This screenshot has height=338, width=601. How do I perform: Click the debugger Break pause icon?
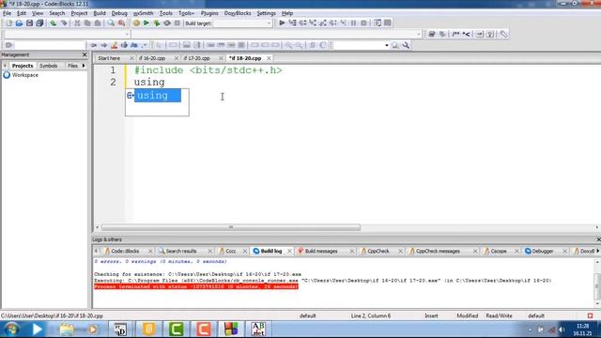pyautogui.click(x=353, y=23)
